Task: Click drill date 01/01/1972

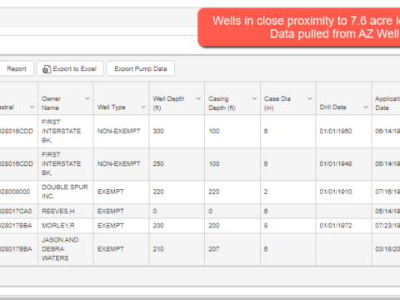Action: [336, 226]
